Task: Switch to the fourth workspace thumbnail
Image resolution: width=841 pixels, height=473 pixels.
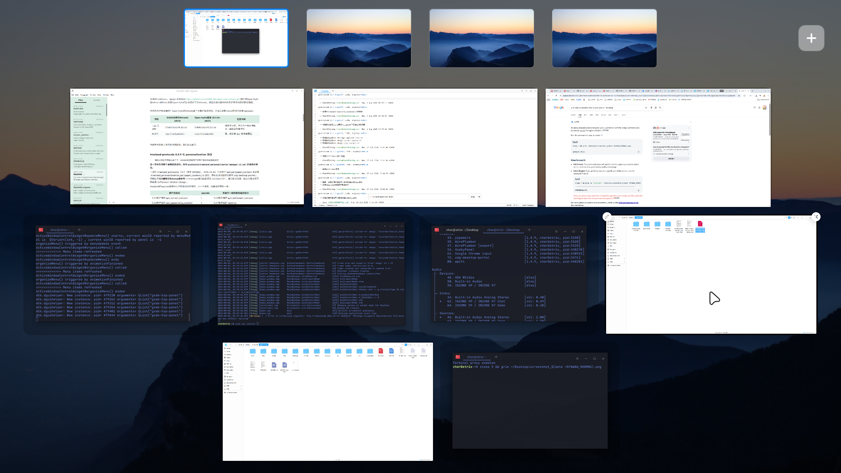Action: (x=604, y=38)
